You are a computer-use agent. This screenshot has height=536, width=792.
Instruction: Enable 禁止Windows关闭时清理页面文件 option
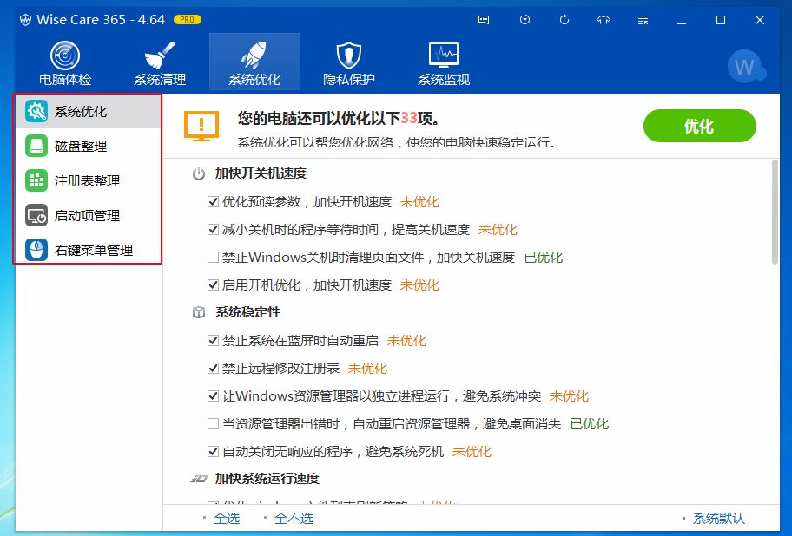tap(213, 256)
